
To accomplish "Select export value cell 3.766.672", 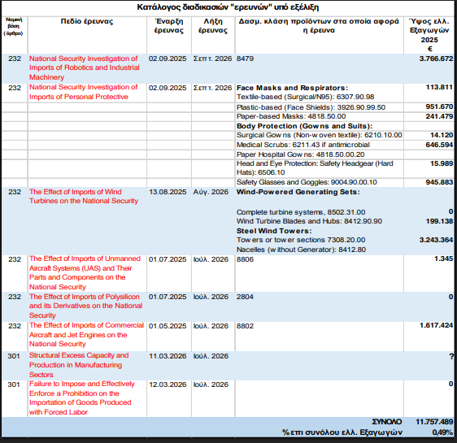I will 436,59.
